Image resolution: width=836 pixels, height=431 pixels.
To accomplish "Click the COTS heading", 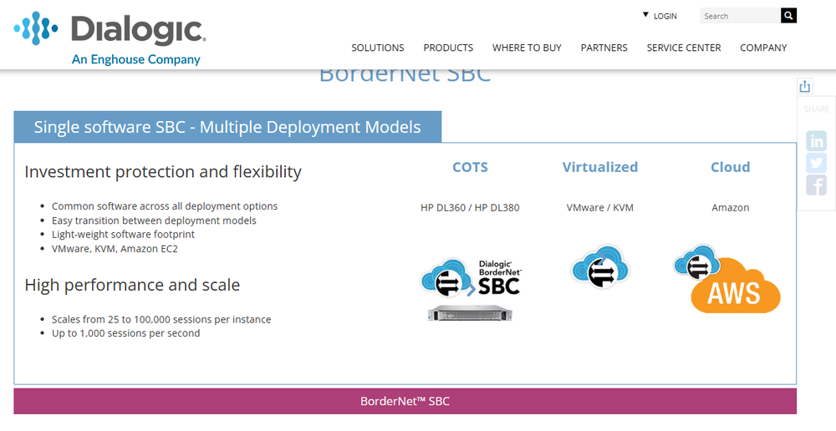I will [470, 167].
